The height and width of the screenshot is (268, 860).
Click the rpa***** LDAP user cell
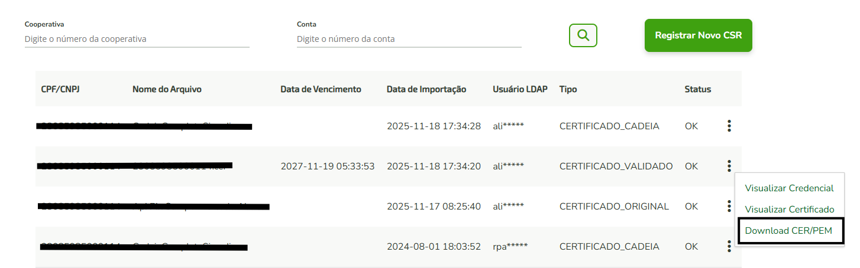tap(510, 247)
